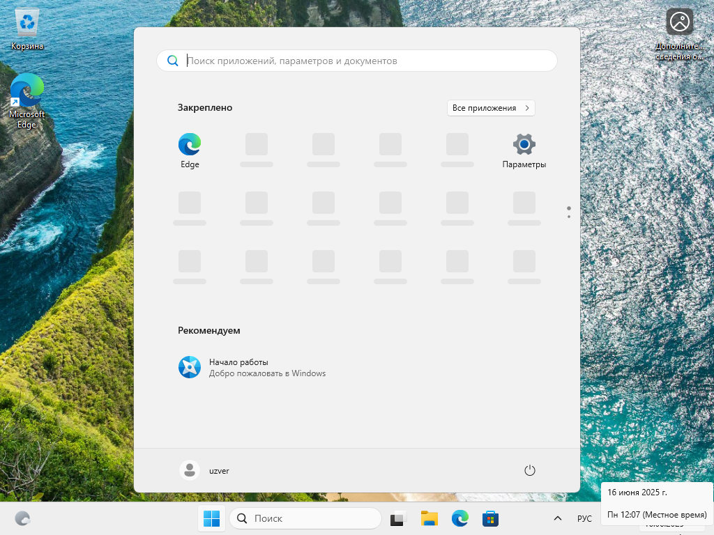Click the Start button on the taskbar
714x535 pixels.
211,518
